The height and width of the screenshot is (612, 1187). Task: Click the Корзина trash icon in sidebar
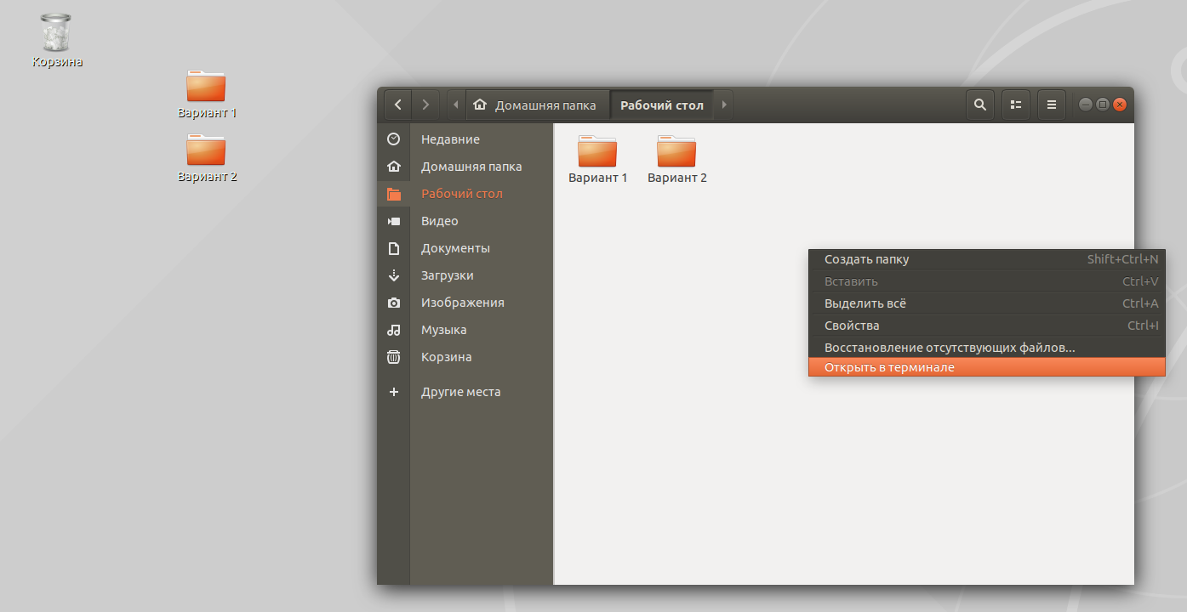tap(393, 357)
